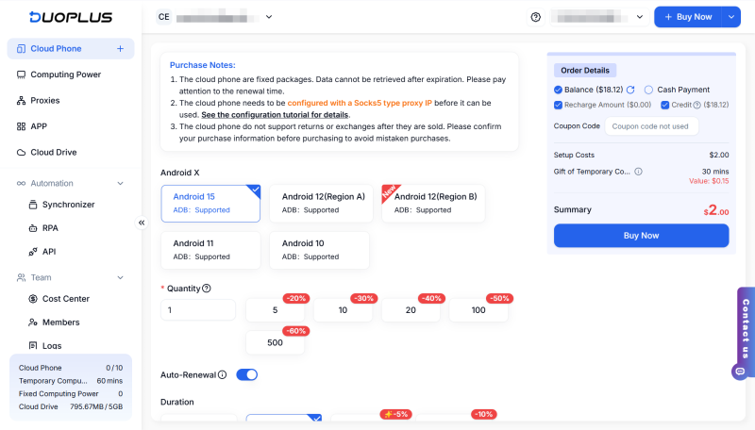Collapse the Team section chevron
This screenshot has width=755, height=430.
[x=120, y=277]
